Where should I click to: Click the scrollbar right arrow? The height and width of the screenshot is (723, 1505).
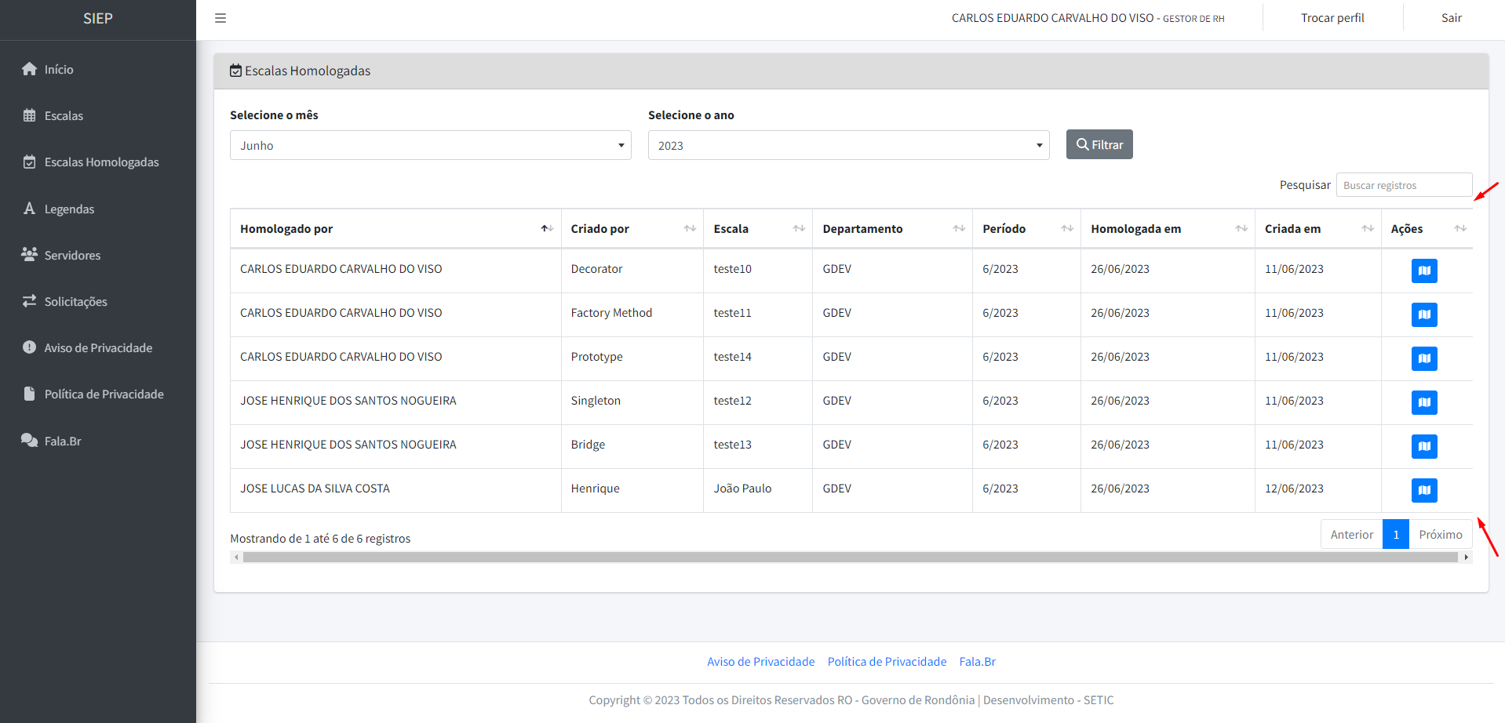pos(1466,557)
